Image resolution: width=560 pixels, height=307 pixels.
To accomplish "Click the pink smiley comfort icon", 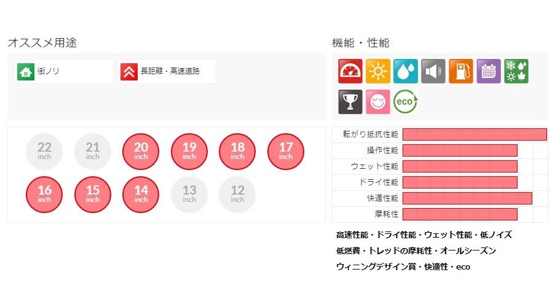I will point(378,102).
